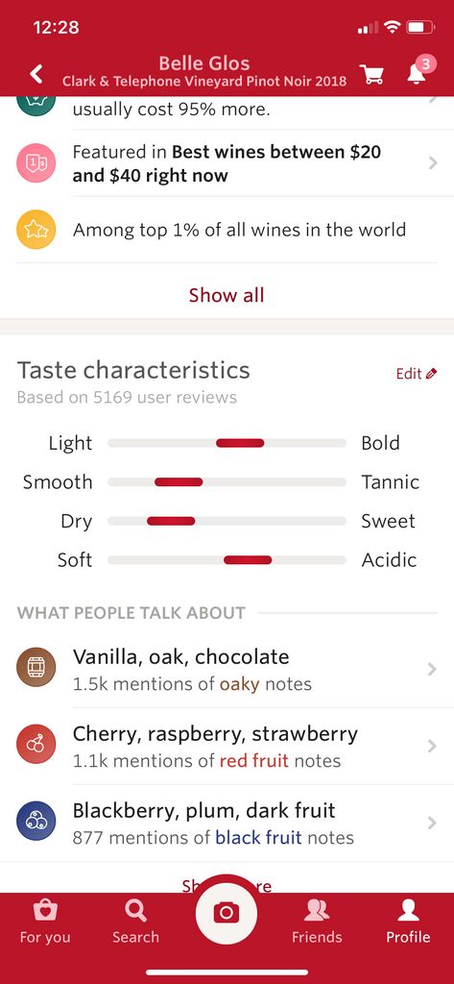Viewport: 454px width, 984px height.
Task: Tap the pink ranking badge icon
Action: (36, 163)
